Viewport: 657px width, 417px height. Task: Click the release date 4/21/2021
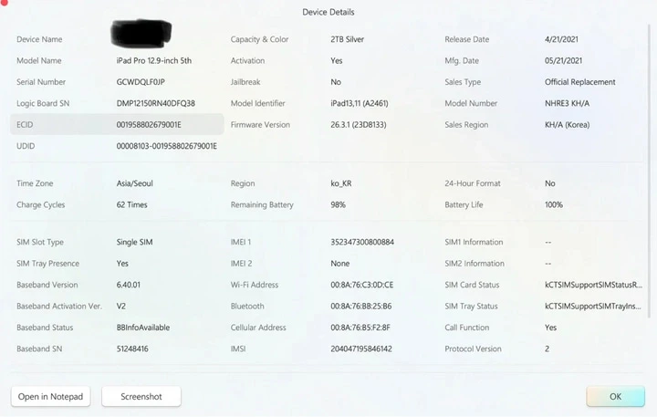pos(561,39)
